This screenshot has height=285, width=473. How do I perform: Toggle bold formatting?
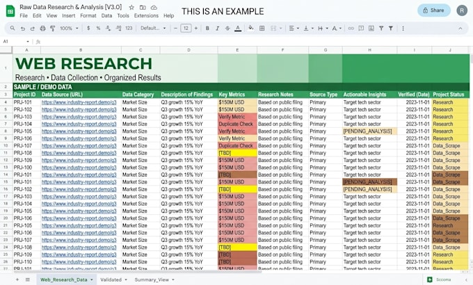[207, 28]
